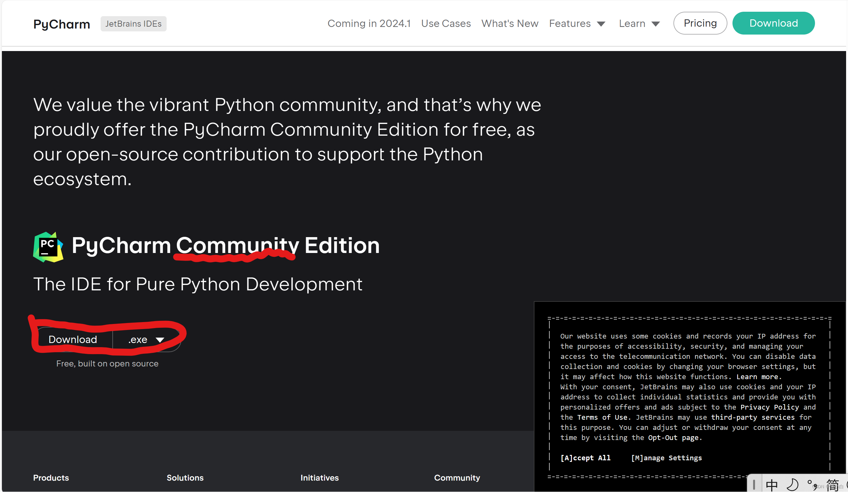Image resolution: width=848 pixels, height=492 pixels.
Task: Click the PyCharm Community Edition logo icon
Action: 48,247
